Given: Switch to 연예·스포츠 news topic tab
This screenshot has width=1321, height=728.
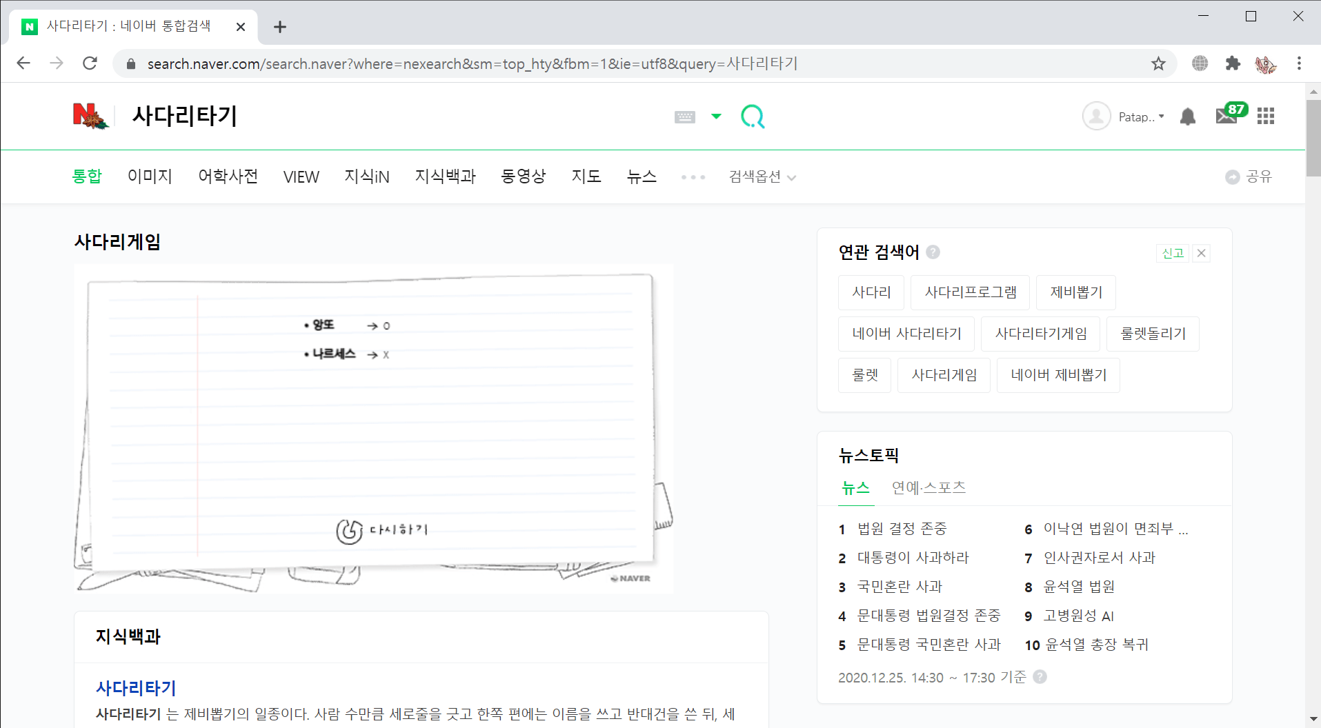Looking at the screenshot, I should pyautogui.click(x=928, y=488).
